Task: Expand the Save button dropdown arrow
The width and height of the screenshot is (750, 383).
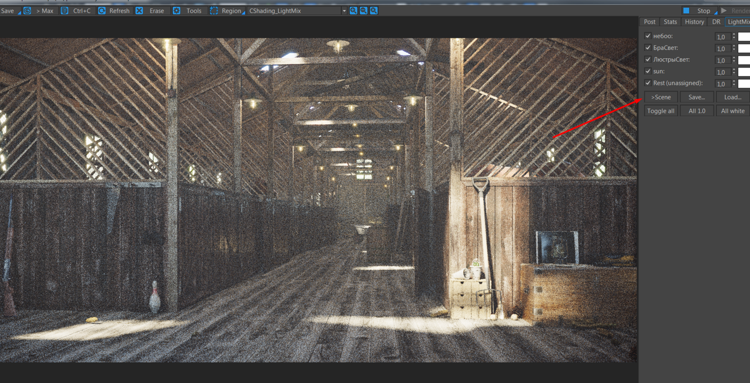Action: 19,12
